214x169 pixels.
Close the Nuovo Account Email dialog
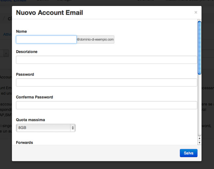196,12
